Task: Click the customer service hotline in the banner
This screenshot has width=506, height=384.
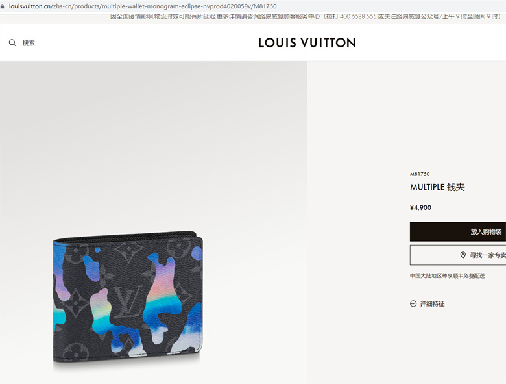Action: click(x=358, y=17)
